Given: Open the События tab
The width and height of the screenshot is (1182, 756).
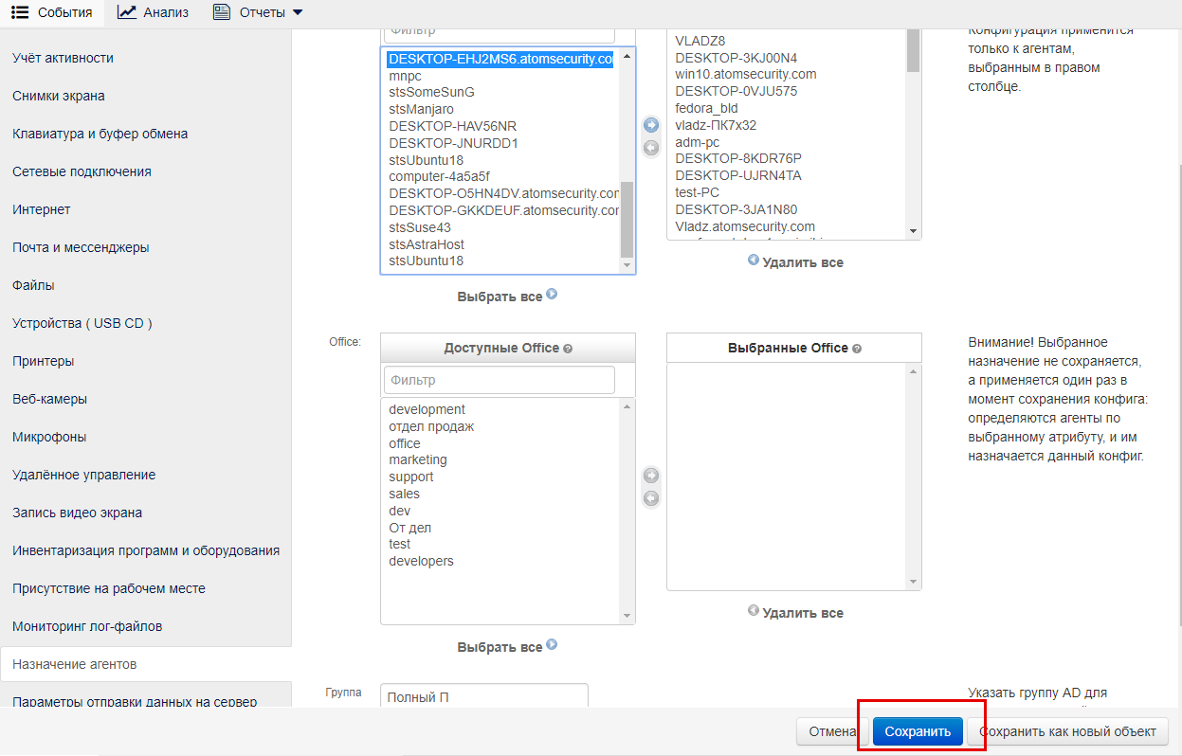Looking at the screenshot, I should coord(53,12).
